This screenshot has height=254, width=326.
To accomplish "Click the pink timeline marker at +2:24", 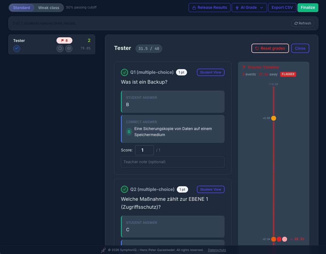I will tap(285, 239).
